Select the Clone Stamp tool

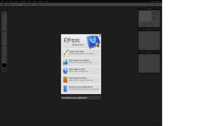click(x=6, y=31)
